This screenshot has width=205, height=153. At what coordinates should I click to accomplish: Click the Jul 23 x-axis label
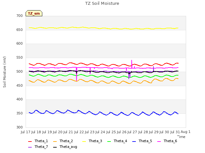pos(90,132)
